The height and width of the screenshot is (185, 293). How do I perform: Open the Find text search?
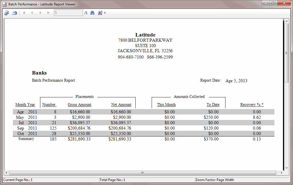(x=92, y=13)
